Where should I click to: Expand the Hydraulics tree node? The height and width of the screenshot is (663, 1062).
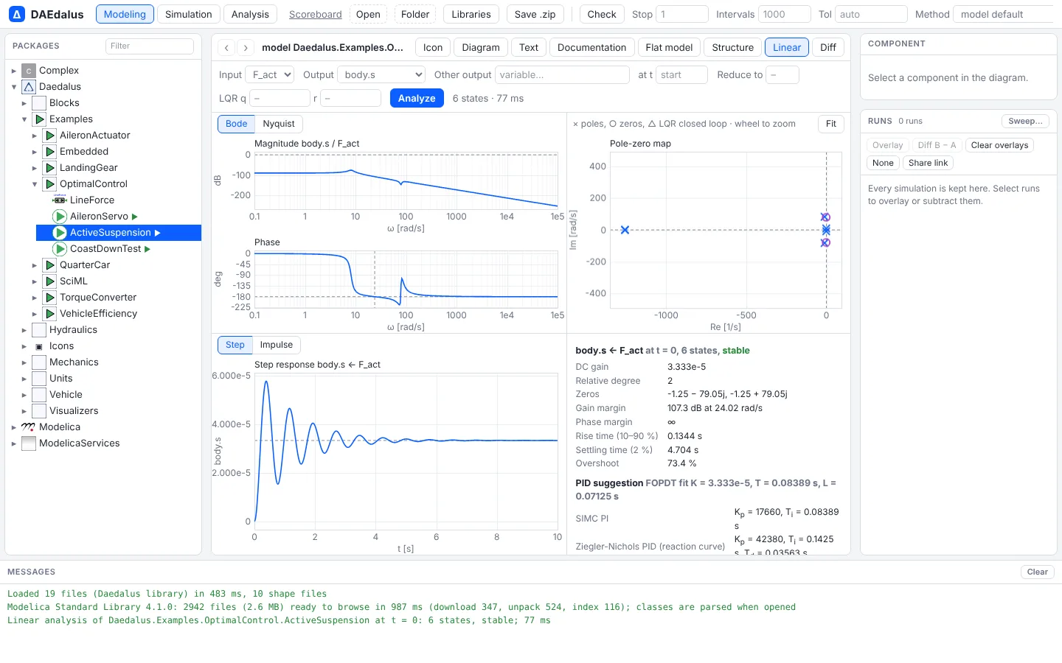point(24,330)
